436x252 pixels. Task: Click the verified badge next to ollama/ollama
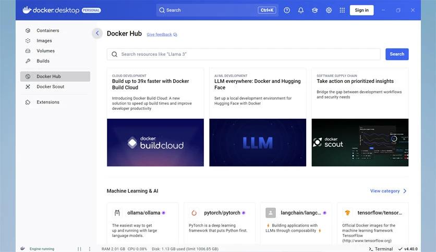pos(164,213)
